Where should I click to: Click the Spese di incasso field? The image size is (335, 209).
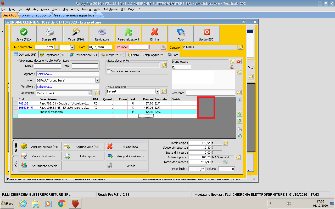coord(200,153)
